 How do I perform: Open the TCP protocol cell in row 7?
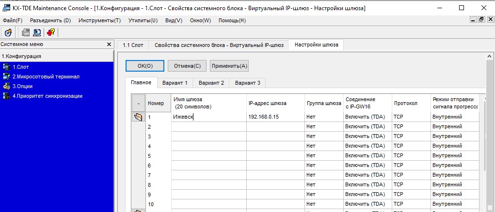(411, 175)
